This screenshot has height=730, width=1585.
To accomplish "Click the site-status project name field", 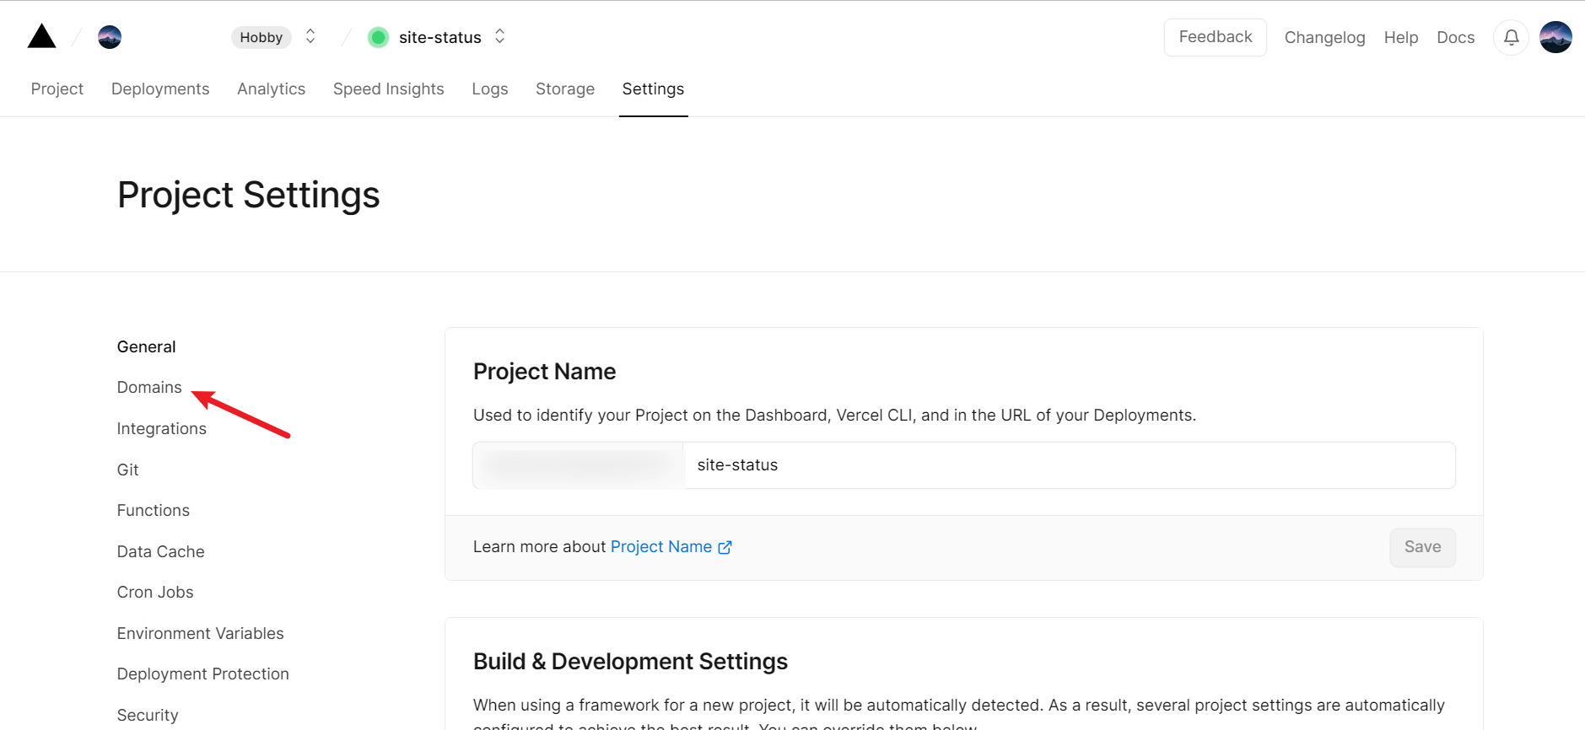I will [1069, 465].
